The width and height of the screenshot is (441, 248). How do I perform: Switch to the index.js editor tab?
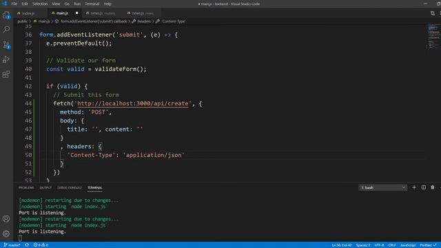[28, 13]
